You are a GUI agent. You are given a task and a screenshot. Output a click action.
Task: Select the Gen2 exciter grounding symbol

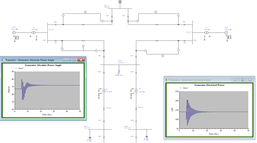tap(227, 41)
